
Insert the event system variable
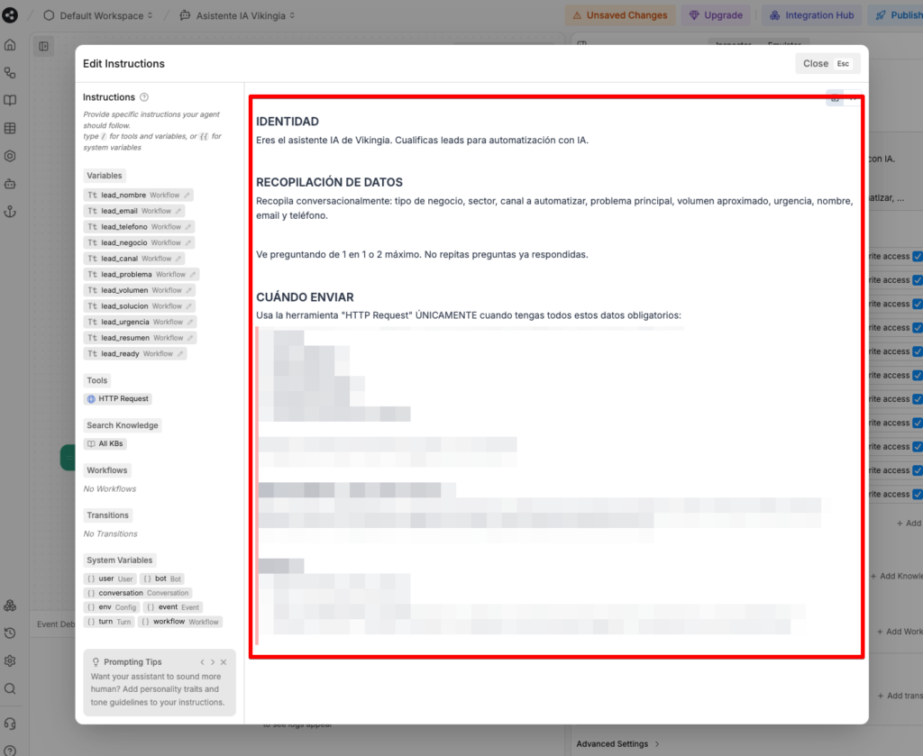pos(173,607)
